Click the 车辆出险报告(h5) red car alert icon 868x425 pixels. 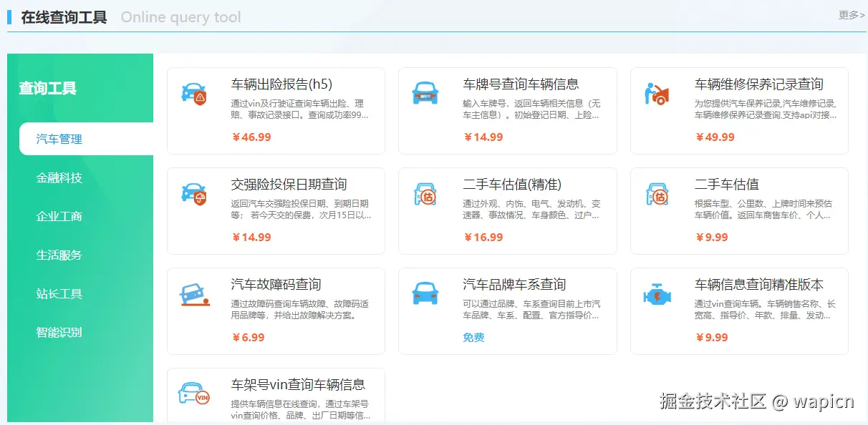[193, 93]
